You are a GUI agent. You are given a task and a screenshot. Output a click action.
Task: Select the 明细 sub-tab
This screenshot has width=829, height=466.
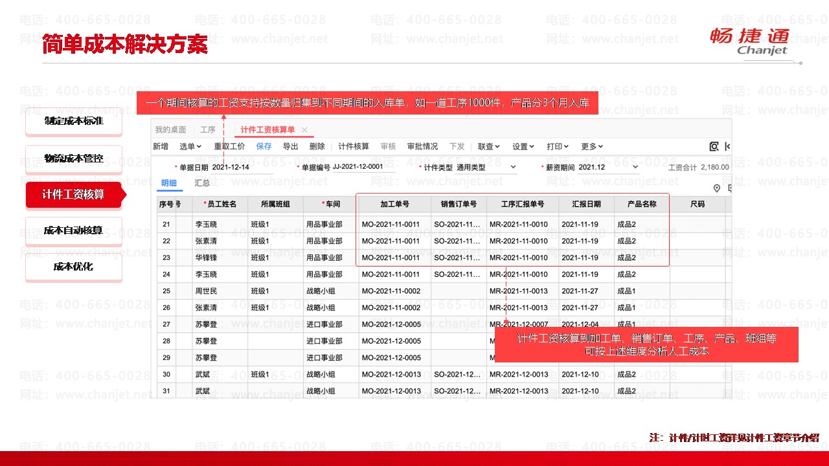(x=169, y=183)
